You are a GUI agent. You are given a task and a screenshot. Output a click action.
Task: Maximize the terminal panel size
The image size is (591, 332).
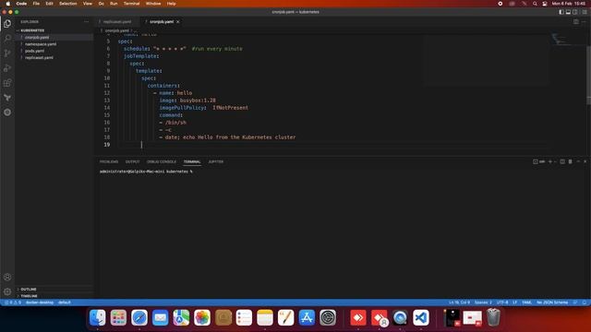(x=578, y=161)
